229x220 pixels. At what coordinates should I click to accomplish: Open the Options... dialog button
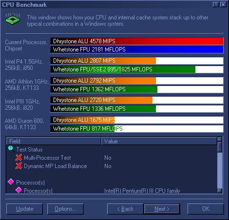[65, 209]
